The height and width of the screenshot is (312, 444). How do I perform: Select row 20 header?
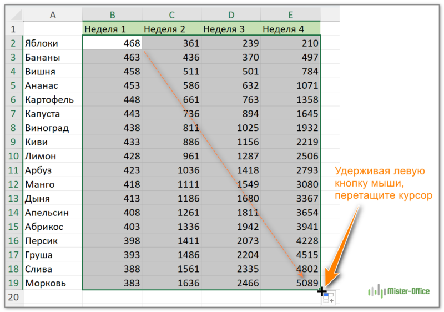(x=14, y=297)
